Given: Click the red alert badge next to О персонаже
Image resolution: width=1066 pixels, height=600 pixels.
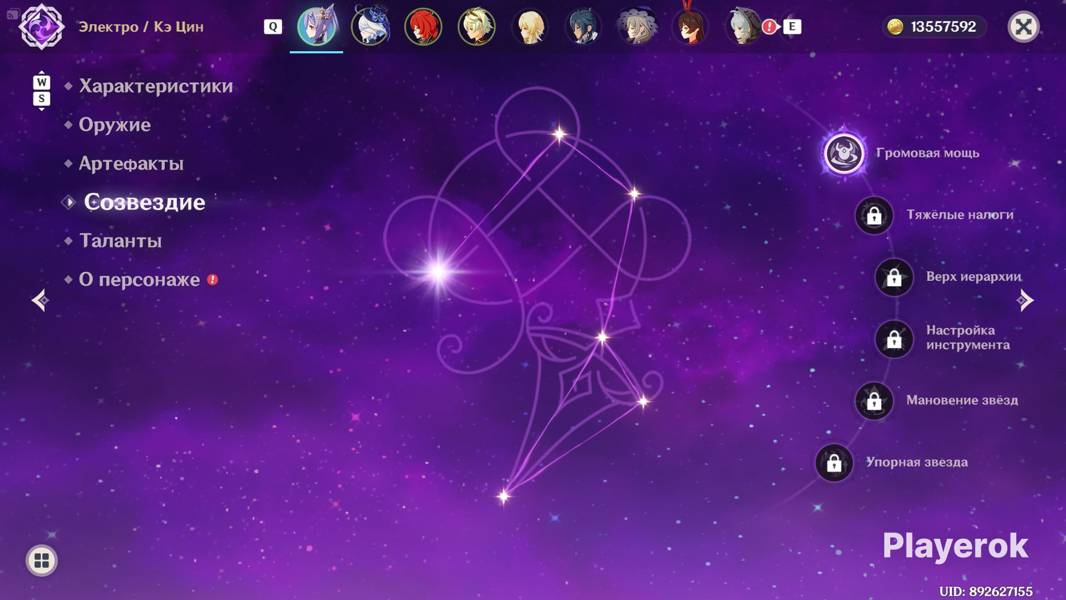Looking at the screenshot, I should (x=212, y=280).
